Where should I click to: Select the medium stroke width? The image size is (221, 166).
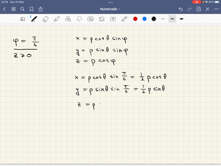pyautogui.click(x=172, y=19)
